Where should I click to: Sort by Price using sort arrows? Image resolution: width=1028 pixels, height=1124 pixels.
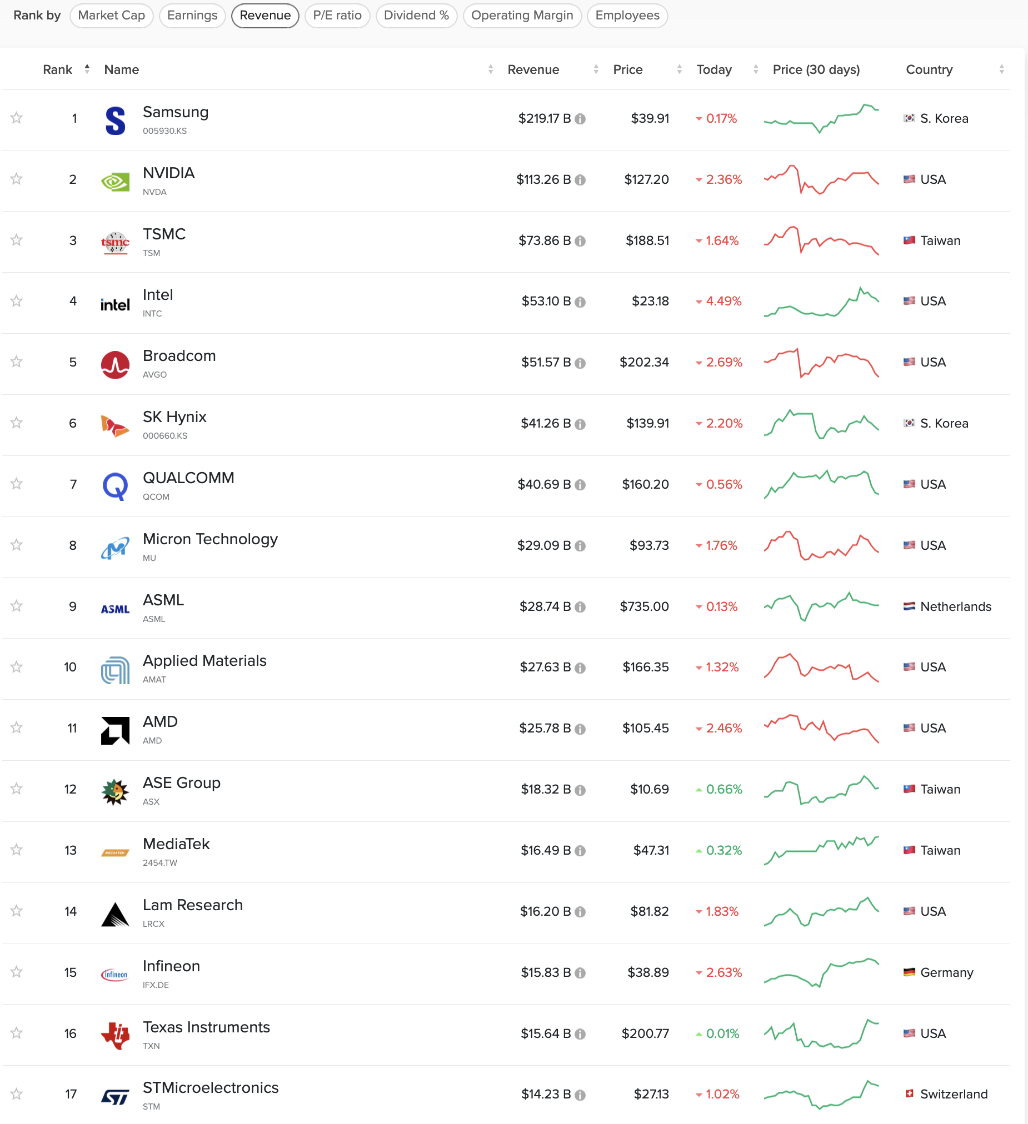[679, 69]
